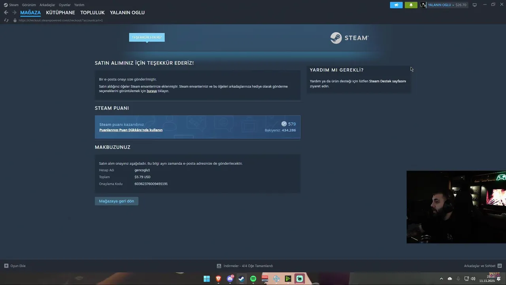
Task: Click the checkout URL address field
Action: (x=60, y=20)
